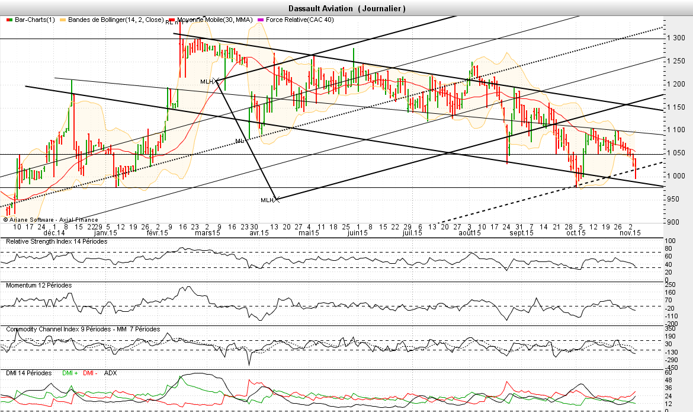Click the "-110" value on the Momentum scale
The image size is (693, 412).
(670, 317)
